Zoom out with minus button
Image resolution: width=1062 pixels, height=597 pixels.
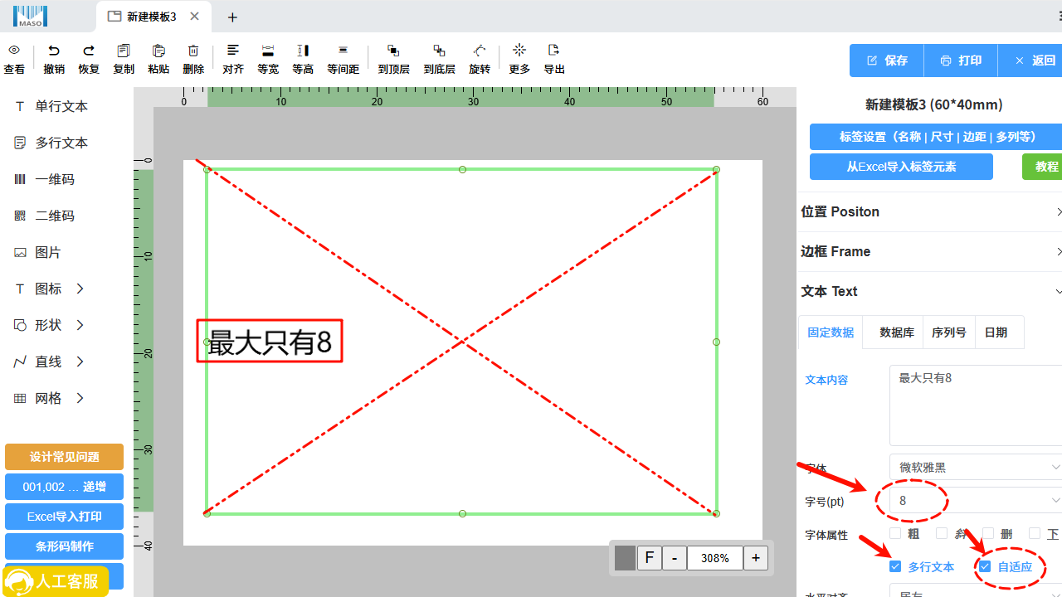[675, 558]
